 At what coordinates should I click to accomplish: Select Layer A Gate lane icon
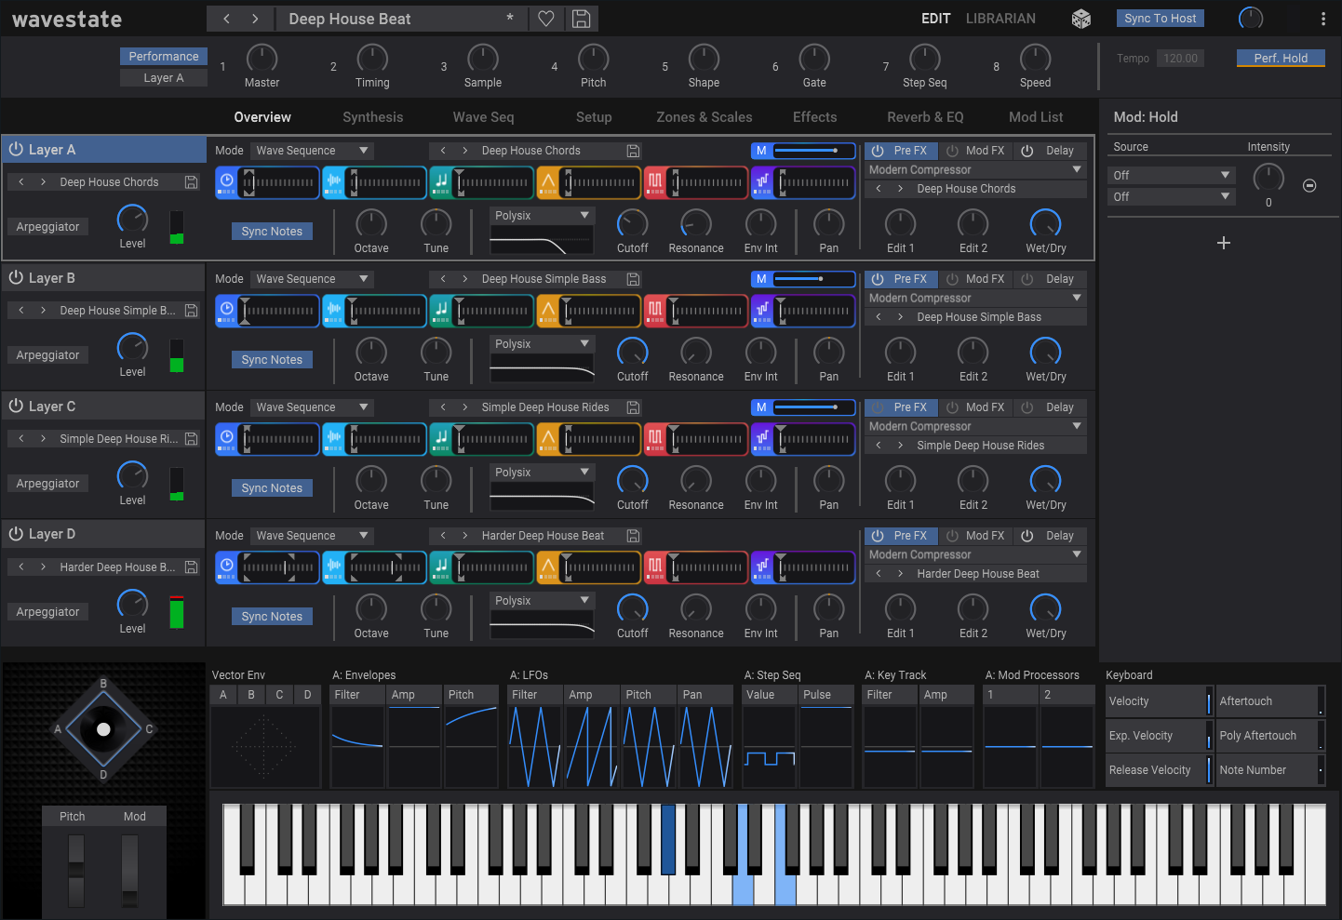[655, 182]
